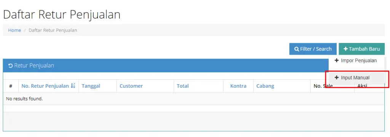Click the plus icon beside Input Manual
This screenshot has width=390, height=137.
[x=337, y=77]
